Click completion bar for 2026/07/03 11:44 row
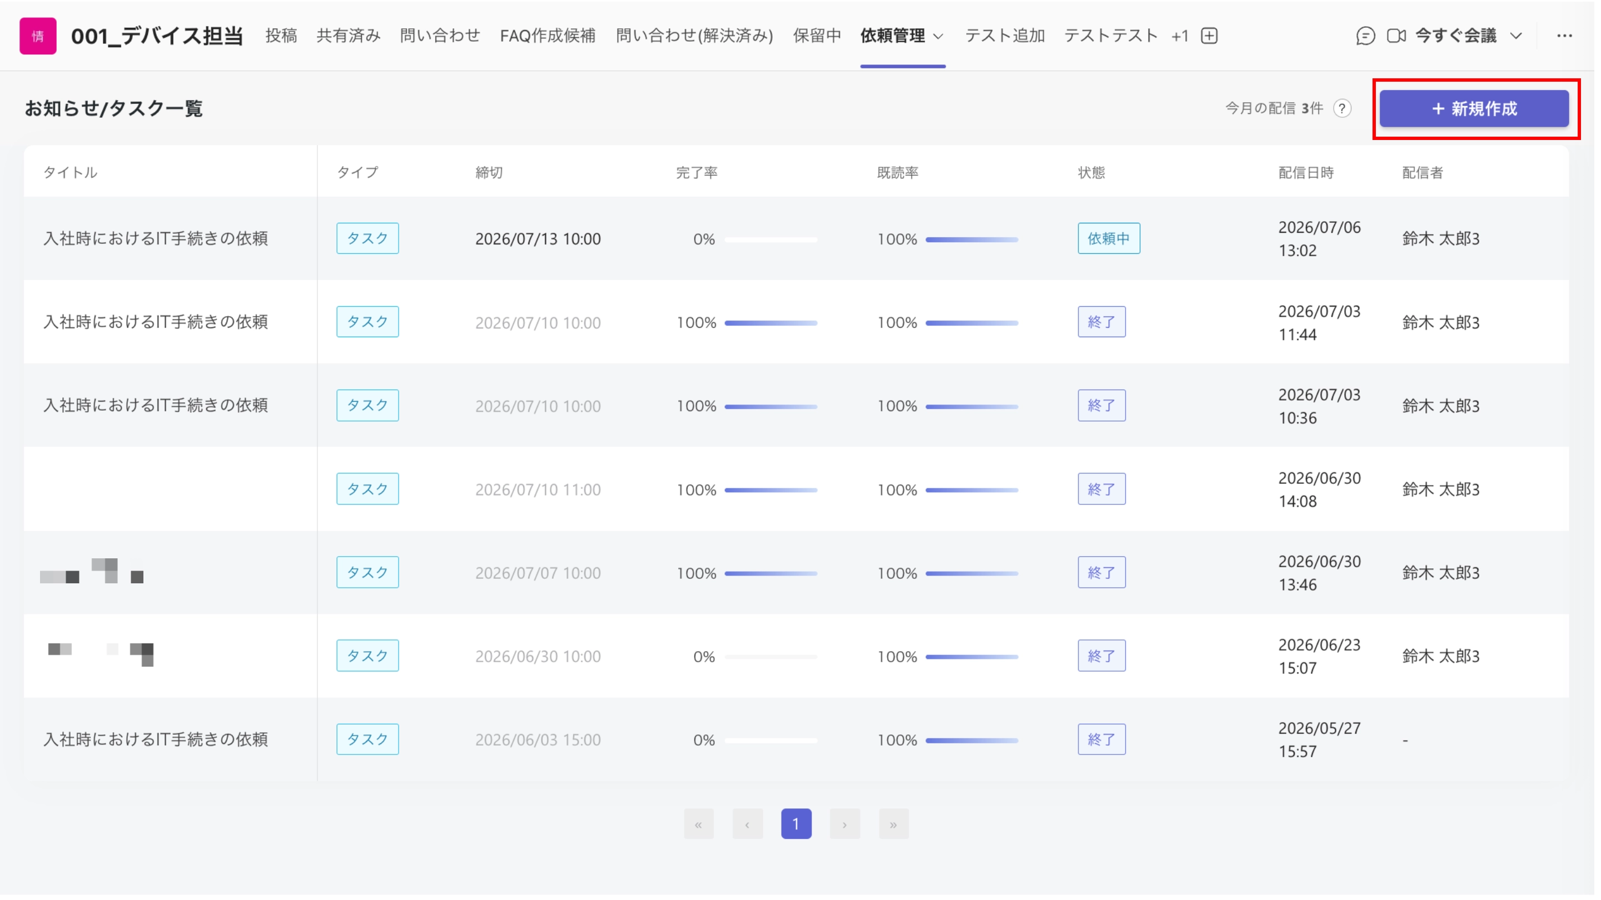 [770, 323]
